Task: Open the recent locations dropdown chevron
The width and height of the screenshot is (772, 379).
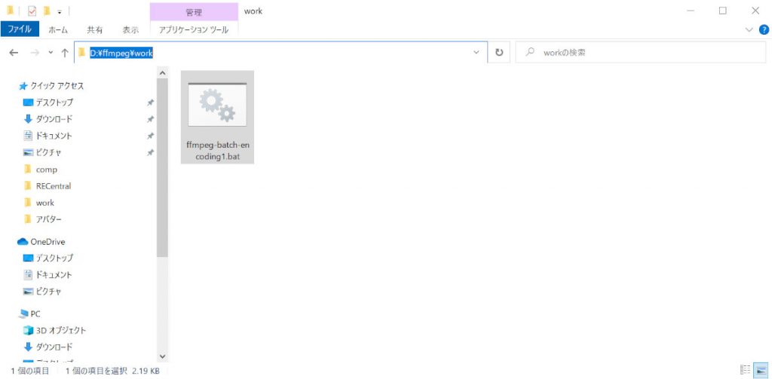Action: [x=51, y=53]
